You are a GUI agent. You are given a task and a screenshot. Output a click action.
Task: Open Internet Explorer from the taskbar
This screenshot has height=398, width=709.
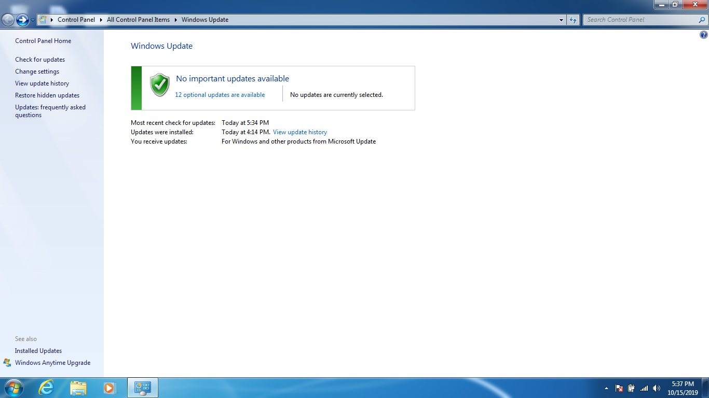tap(46, 388)
